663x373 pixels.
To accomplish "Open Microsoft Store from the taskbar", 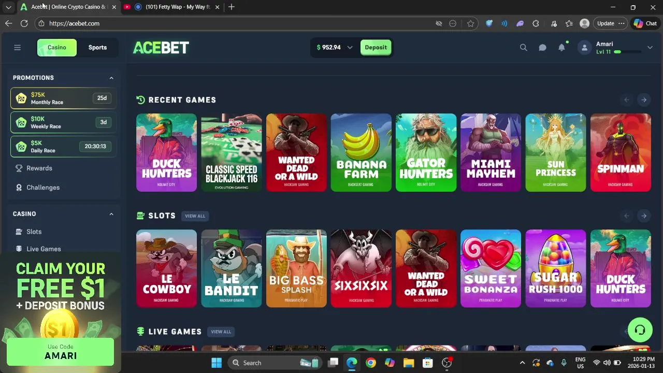I will coord(427,363).
